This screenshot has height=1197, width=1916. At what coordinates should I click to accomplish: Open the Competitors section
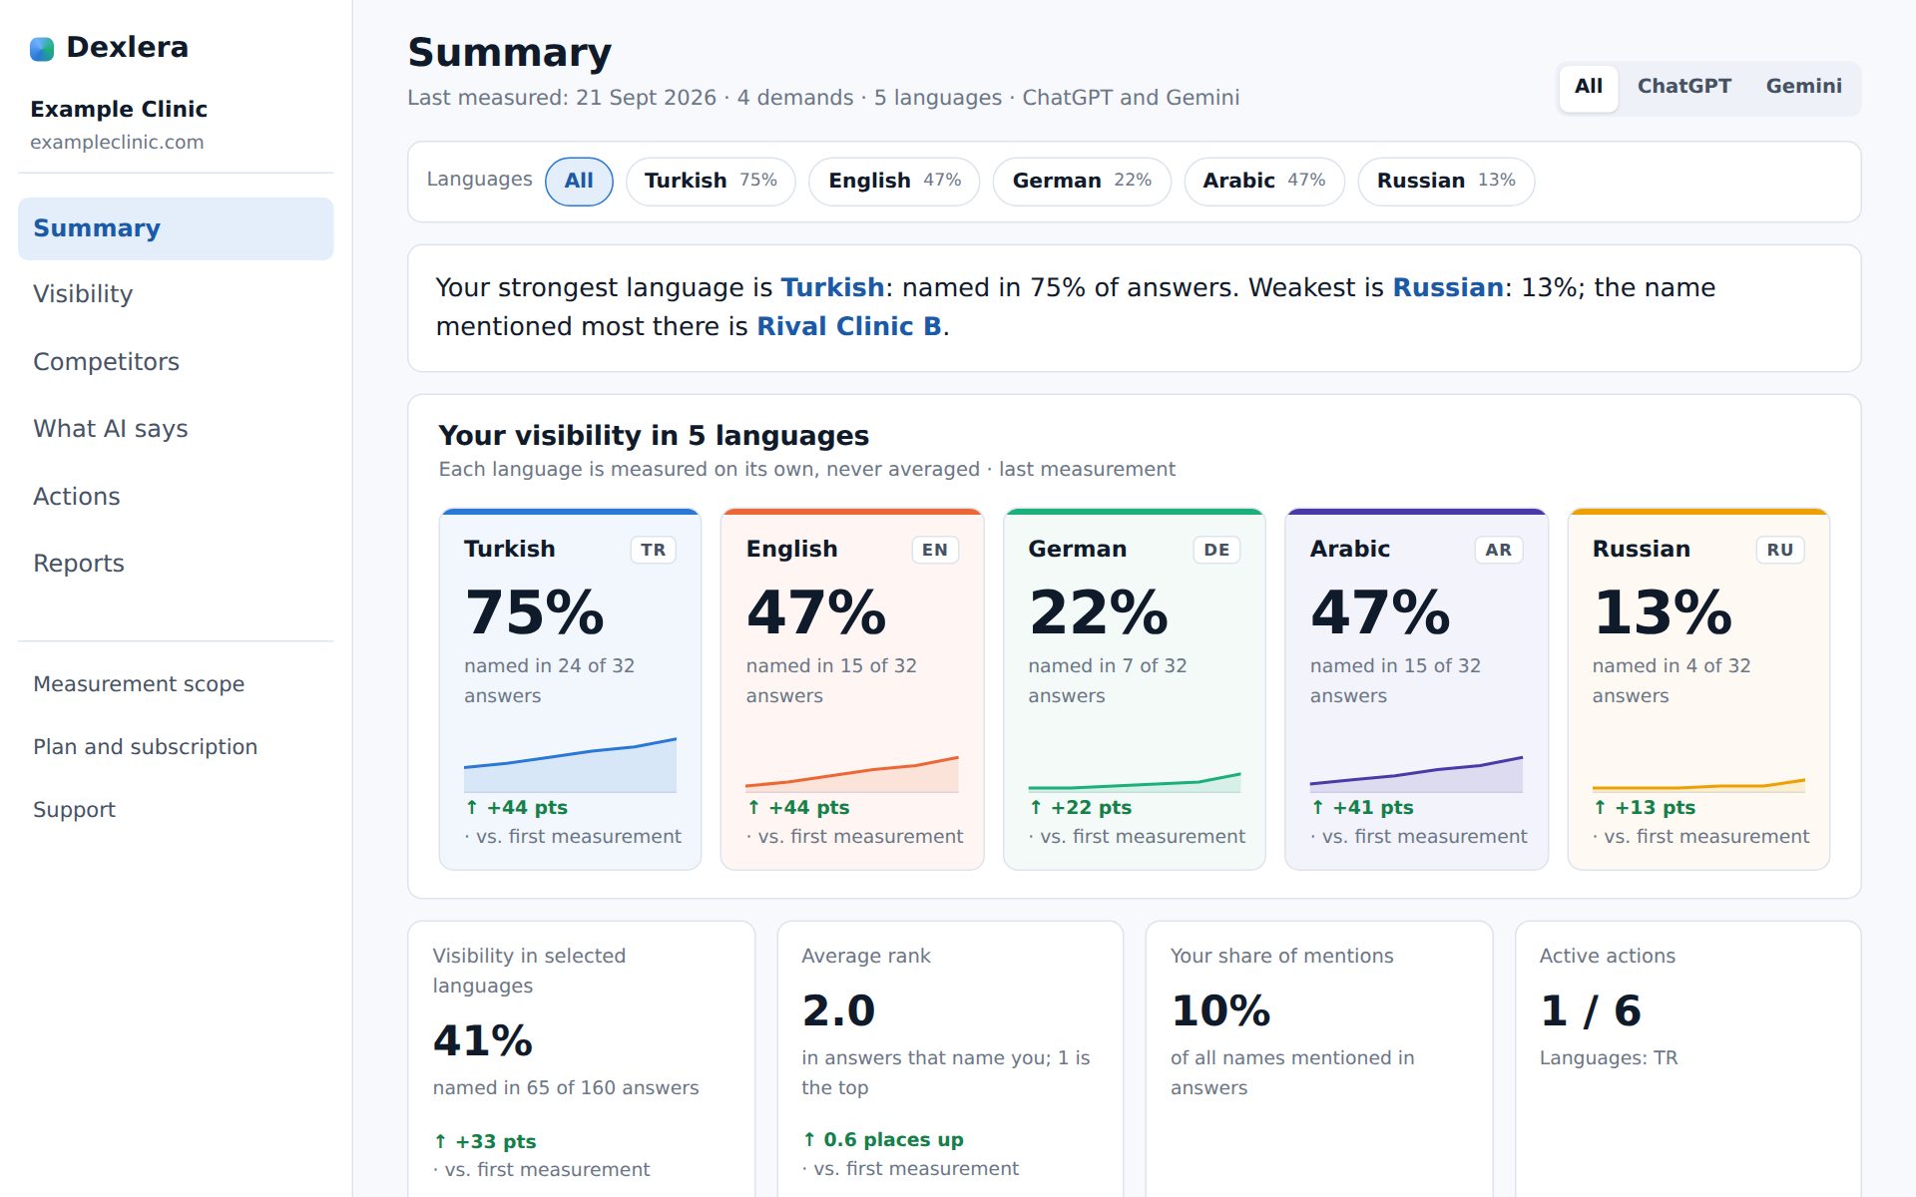pyautogui.click(x=176, y=362)
